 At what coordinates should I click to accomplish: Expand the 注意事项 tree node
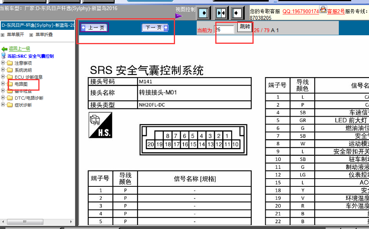3,63
